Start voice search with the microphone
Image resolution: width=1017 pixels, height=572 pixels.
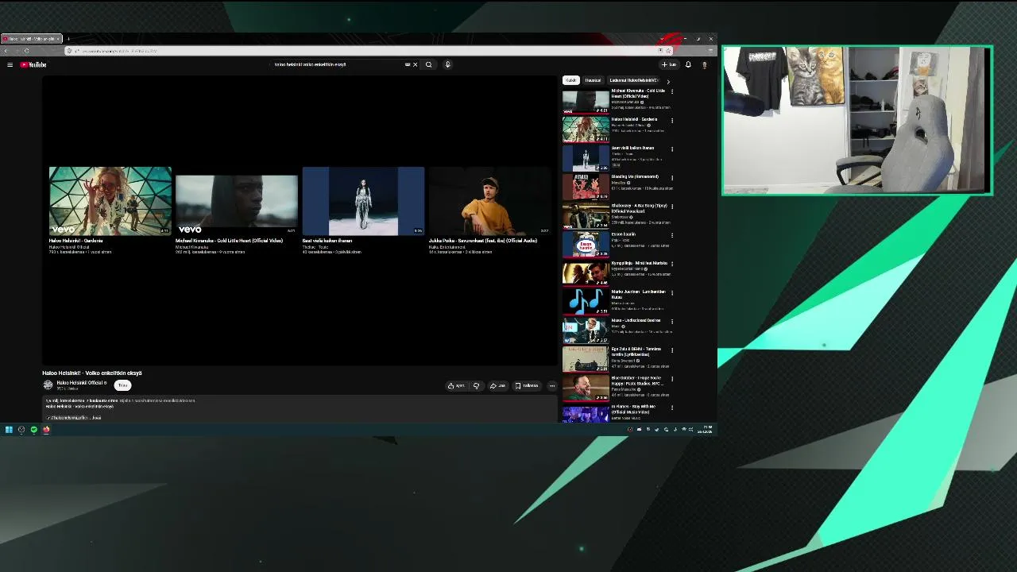pos(447,64)
